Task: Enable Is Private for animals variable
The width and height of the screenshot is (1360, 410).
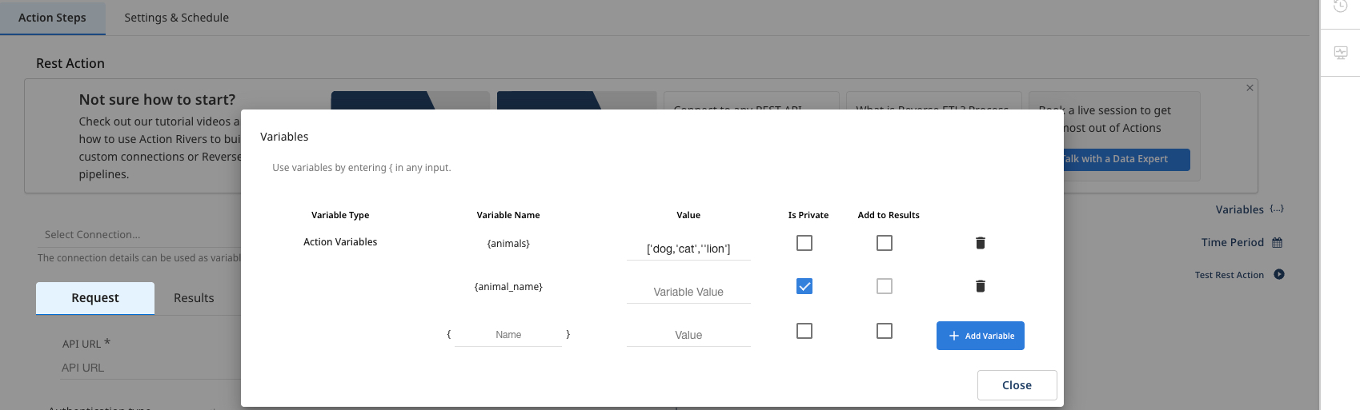Action: [x=804, y=243]
